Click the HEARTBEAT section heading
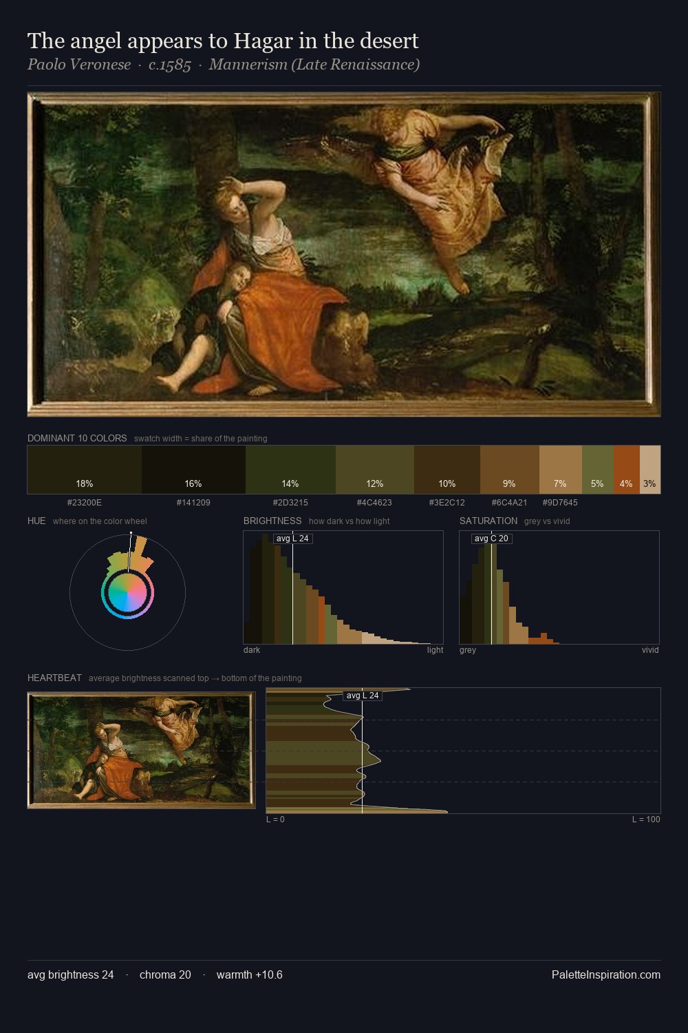Screen dimensions: 688x1033 (54, 678)
